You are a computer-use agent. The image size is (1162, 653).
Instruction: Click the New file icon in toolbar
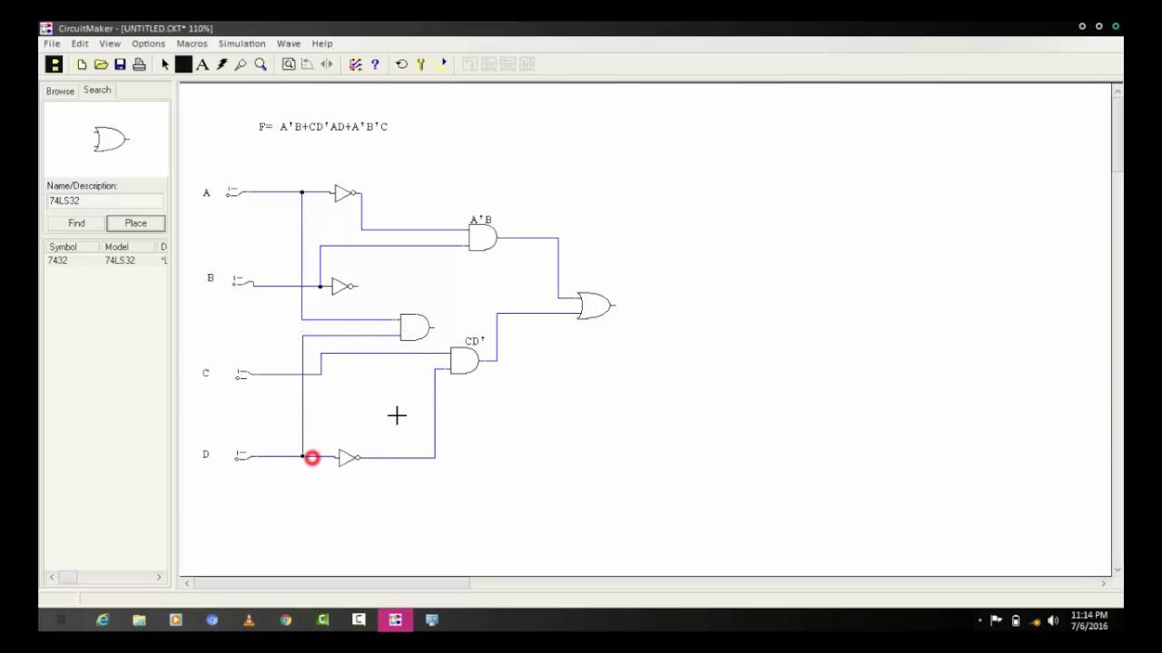(x=82, y=64)
